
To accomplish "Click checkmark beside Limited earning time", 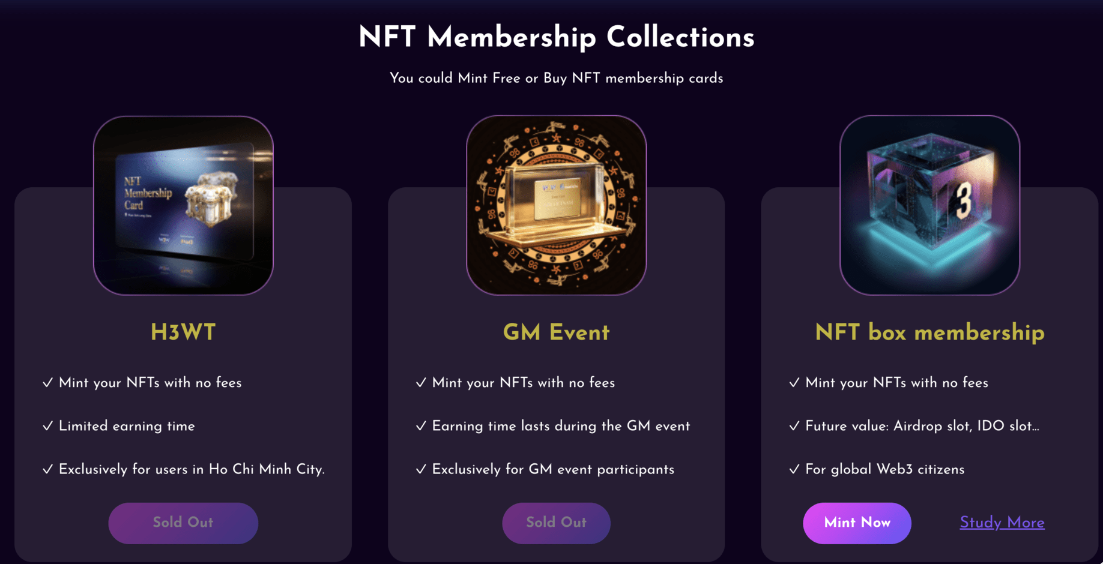I will pyautogui.click(x=48, y=426).
